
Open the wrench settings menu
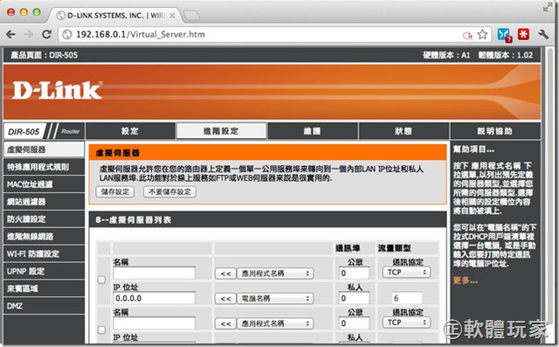coord(543,35)
